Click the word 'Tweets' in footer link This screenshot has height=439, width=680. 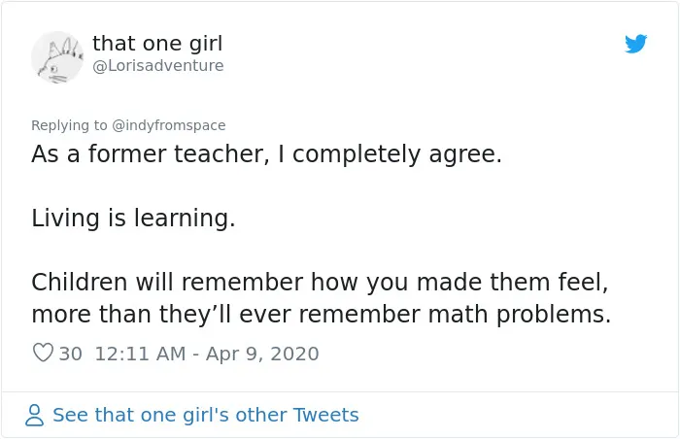point(326,415)
